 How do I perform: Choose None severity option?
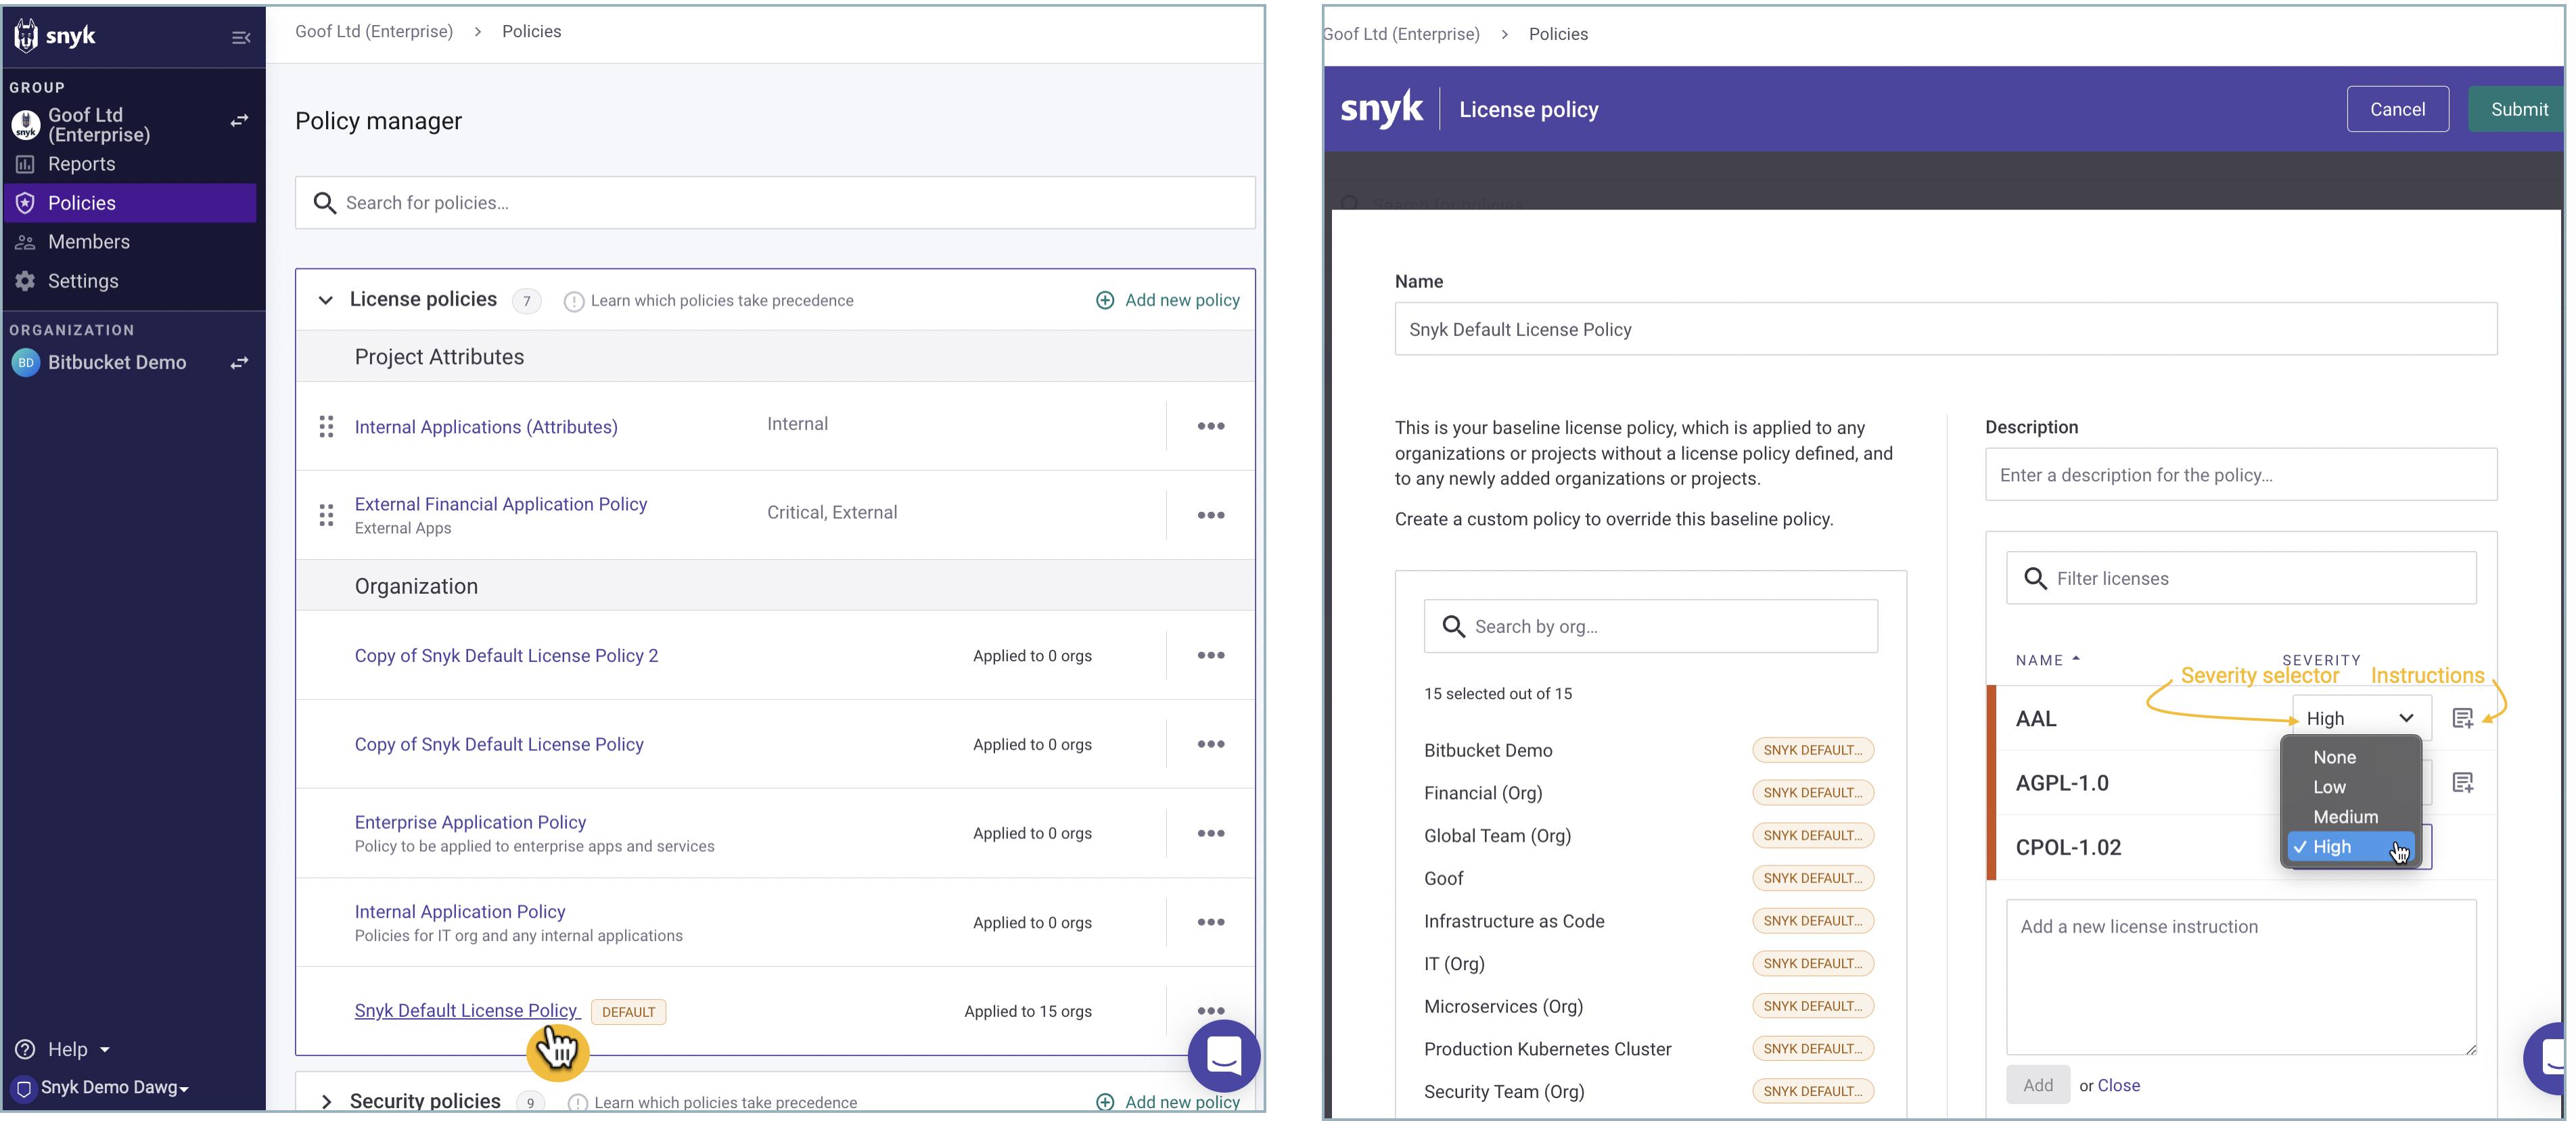coord(2334,757)
